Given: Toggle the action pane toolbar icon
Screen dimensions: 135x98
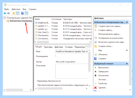Looking at the screenshot, I should (26, 13).
